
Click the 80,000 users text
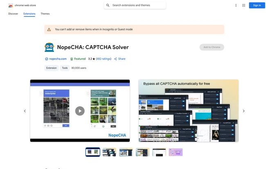pos(79,68)
